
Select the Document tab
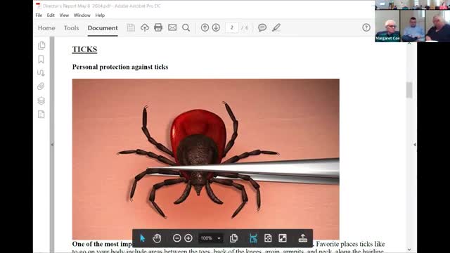click(103, 28)
